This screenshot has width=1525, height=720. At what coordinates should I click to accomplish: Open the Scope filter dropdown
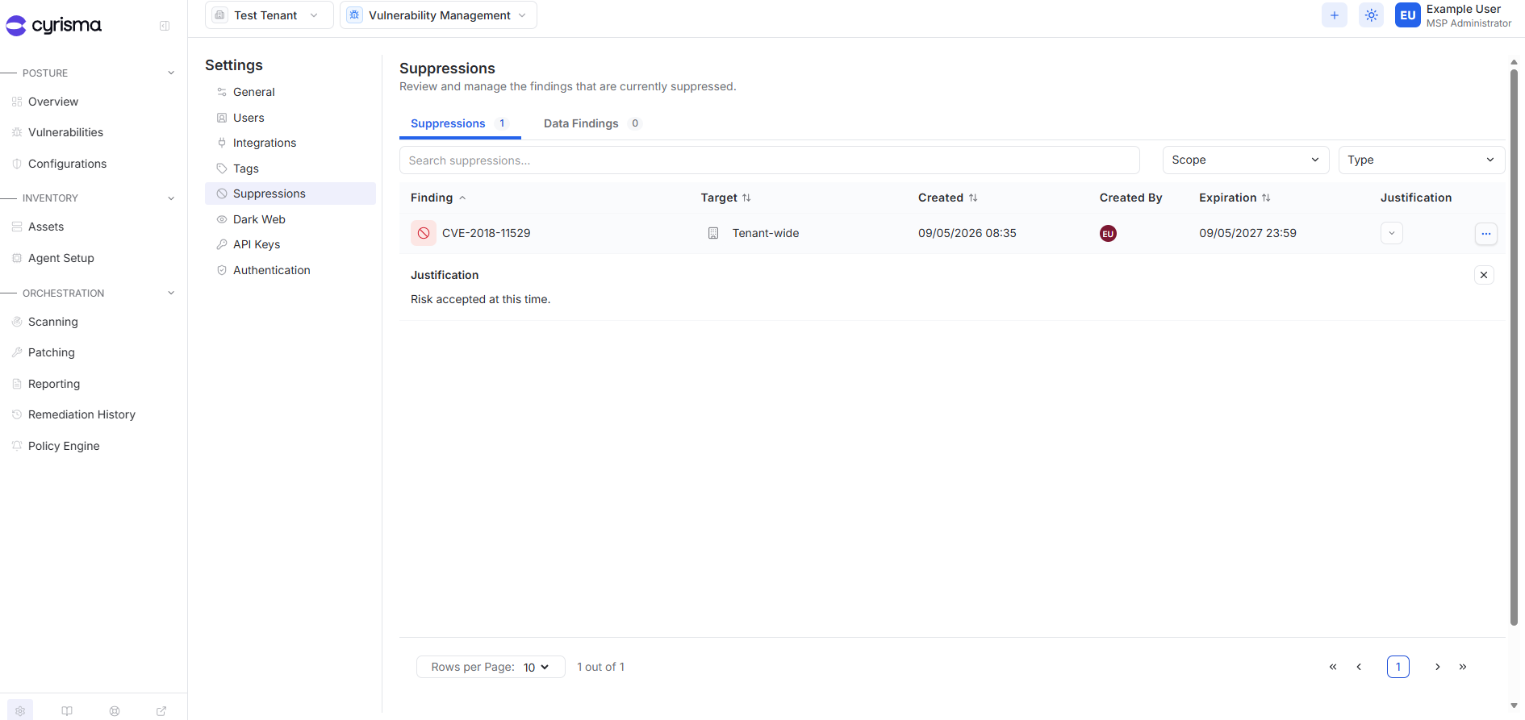pyautogui.click(x=1246, y=160)
